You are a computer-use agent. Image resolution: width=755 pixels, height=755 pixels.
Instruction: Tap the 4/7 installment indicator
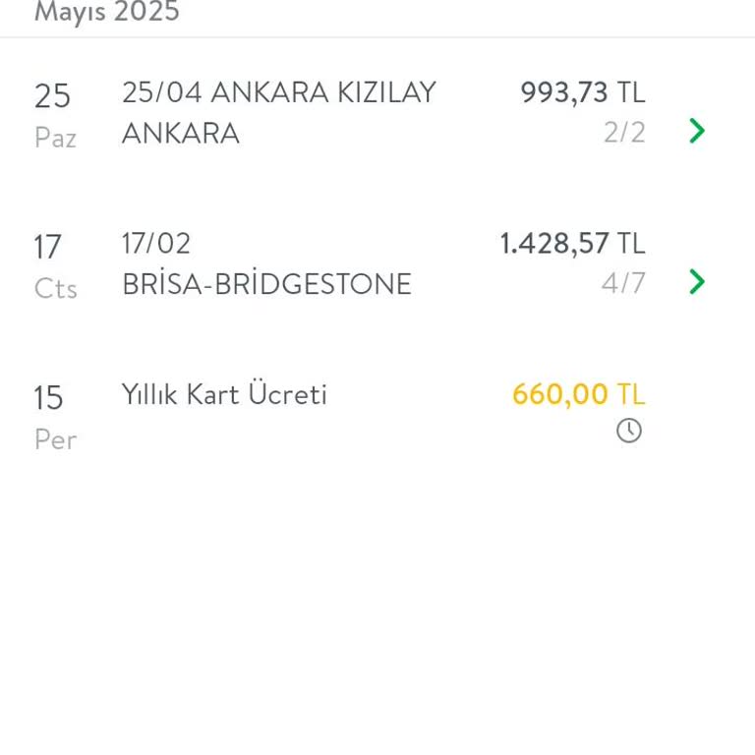click(x=623, y=284)
